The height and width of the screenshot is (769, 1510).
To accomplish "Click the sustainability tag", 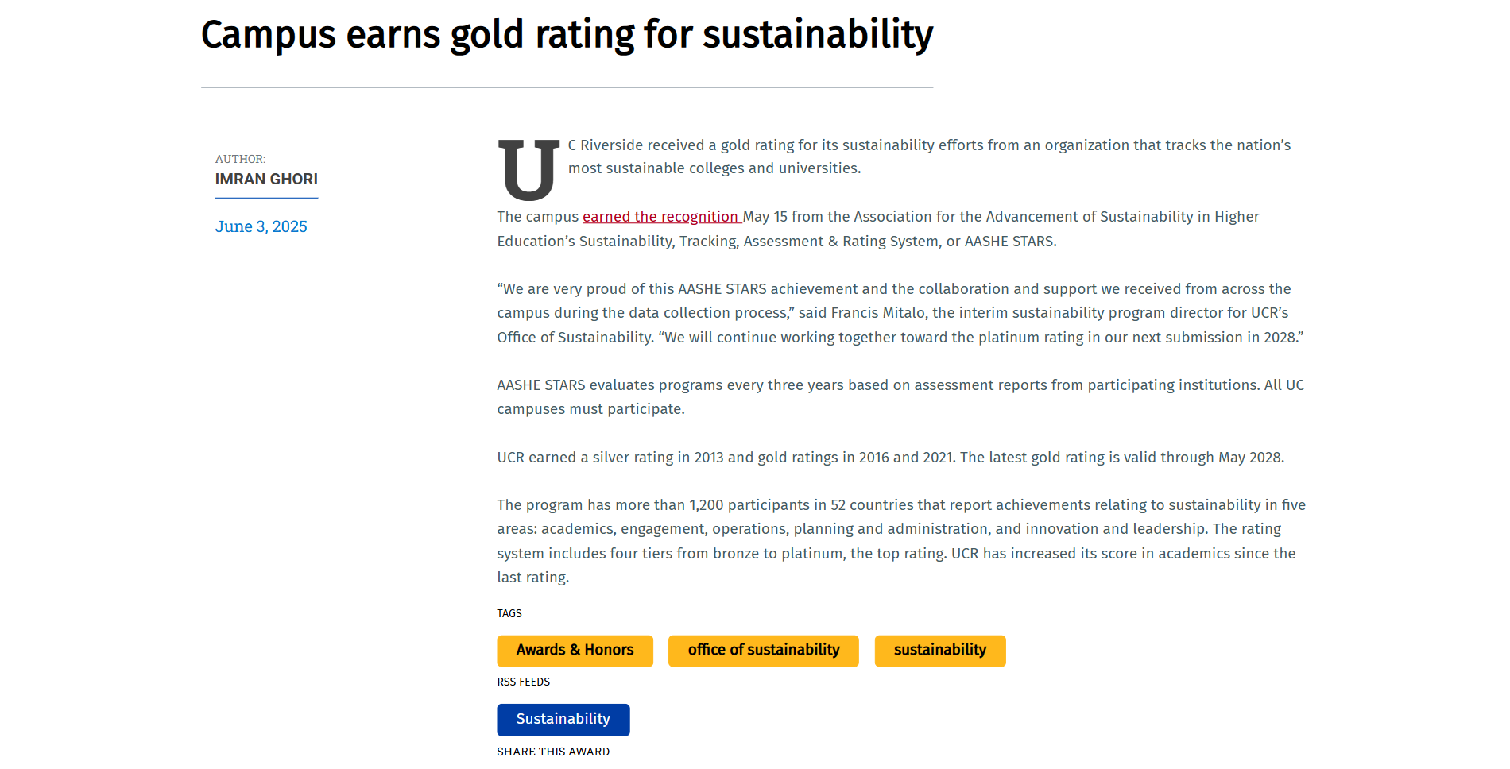I will coord(939,650).
